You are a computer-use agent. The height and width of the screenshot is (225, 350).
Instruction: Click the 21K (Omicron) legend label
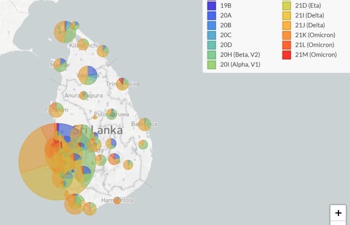[315, 35]
